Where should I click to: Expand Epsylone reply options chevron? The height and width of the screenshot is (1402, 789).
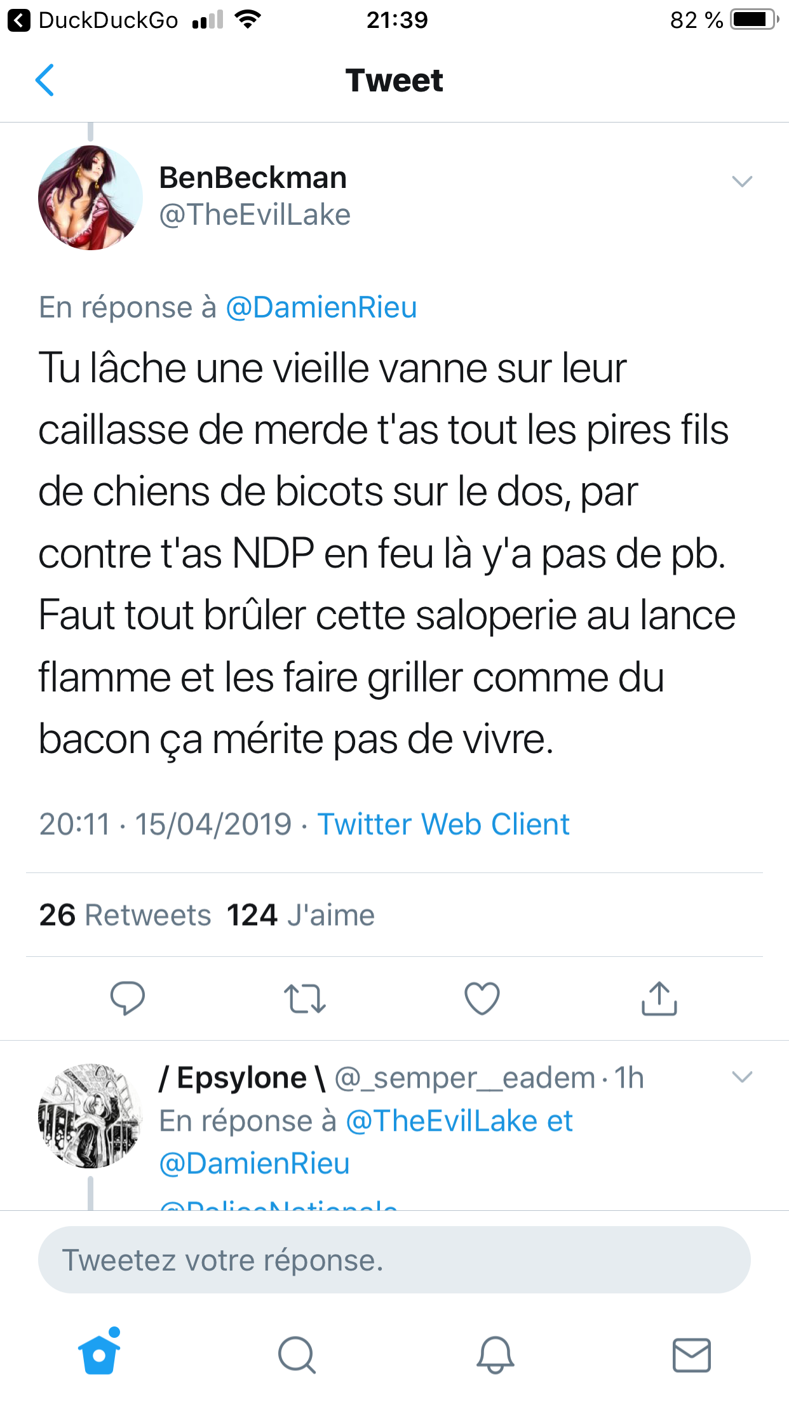[x=742, y=1077]
